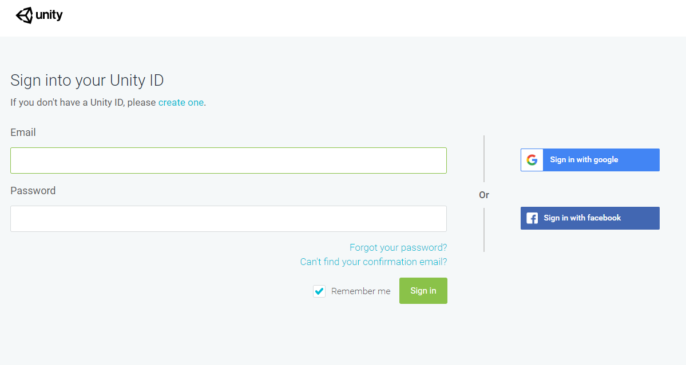Choose Sign in with google text
Image resolution: width=686 pixels, height=365 pixels.
click(584, 160)
